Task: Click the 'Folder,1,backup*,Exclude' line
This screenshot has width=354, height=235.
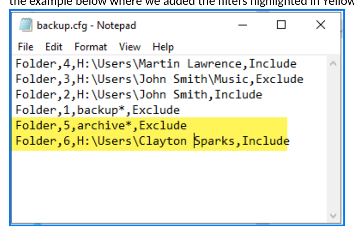Action: [x=97, y=110]
